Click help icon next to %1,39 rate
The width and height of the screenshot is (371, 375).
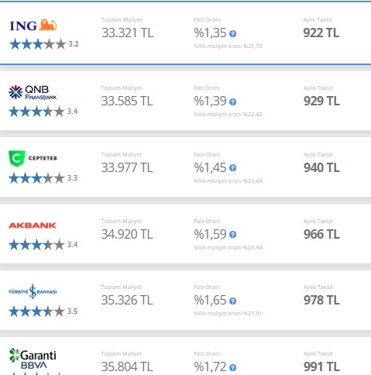tap(232, 101)
